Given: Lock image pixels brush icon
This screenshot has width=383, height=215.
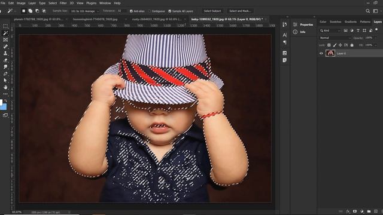Looking at the screenshot, I should [x=335, y=45].
